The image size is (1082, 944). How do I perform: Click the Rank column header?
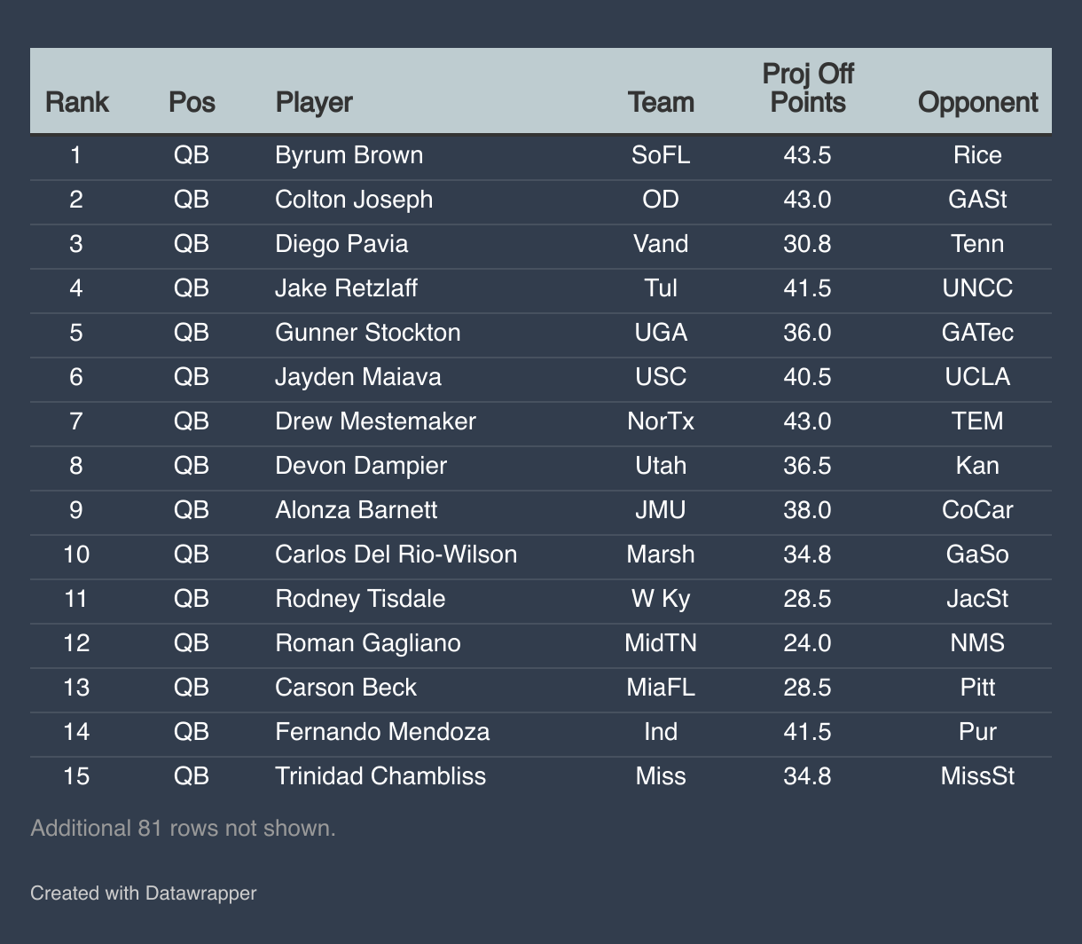pyautogui.click(x=76, y=102)
